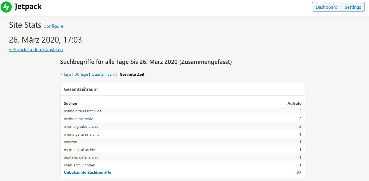Click the Configure link beside Site Stats
Image resolution: width=369 pixels, height=181 pixels.
(x=53, y=26)
